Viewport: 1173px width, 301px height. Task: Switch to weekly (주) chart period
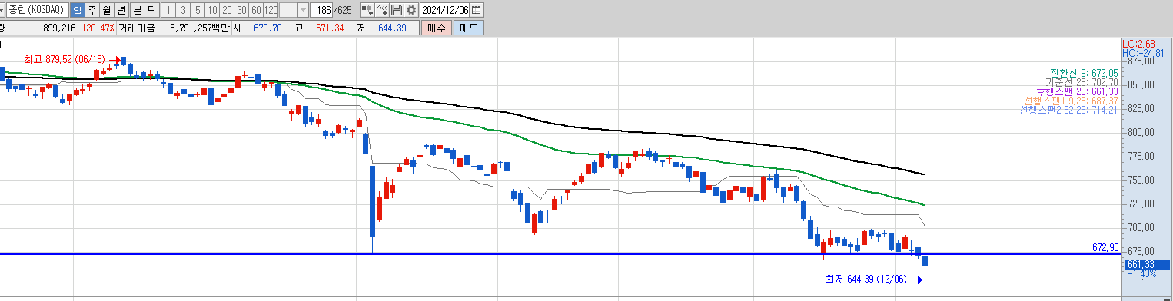tap(92, 10)
